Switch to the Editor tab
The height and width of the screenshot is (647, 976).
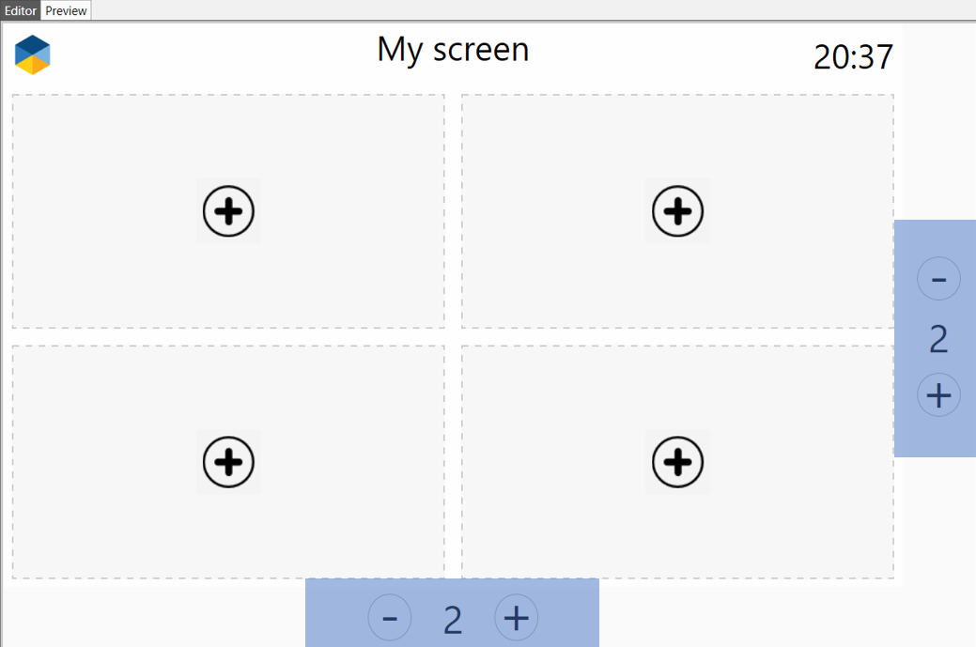pos(21,10)
